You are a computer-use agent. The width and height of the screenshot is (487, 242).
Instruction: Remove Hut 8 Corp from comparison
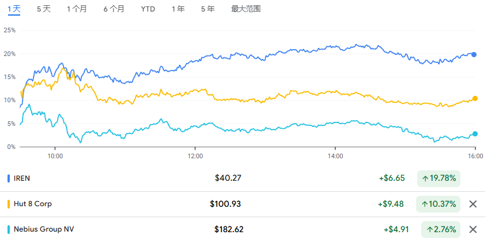click(473, 204)
